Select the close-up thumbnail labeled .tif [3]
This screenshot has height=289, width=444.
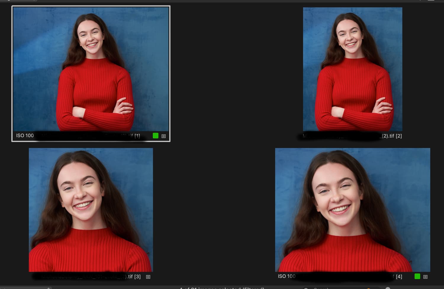coord(91,210)
